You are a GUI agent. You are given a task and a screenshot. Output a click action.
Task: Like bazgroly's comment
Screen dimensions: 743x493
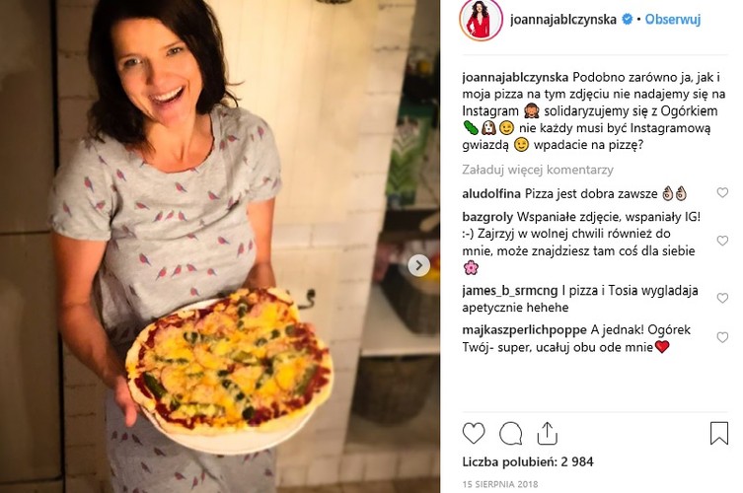722,241
